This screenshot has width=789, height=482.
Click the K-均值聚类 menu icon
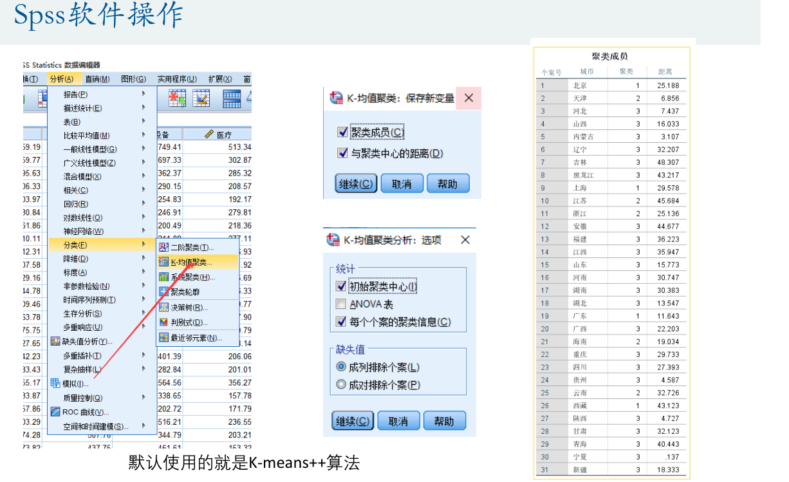pos(163,263)
